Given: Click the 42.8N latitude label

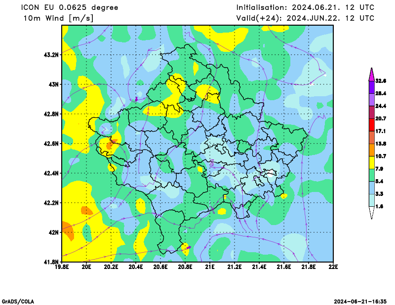Looking at the screenshot, I should (x=51, y=114).
